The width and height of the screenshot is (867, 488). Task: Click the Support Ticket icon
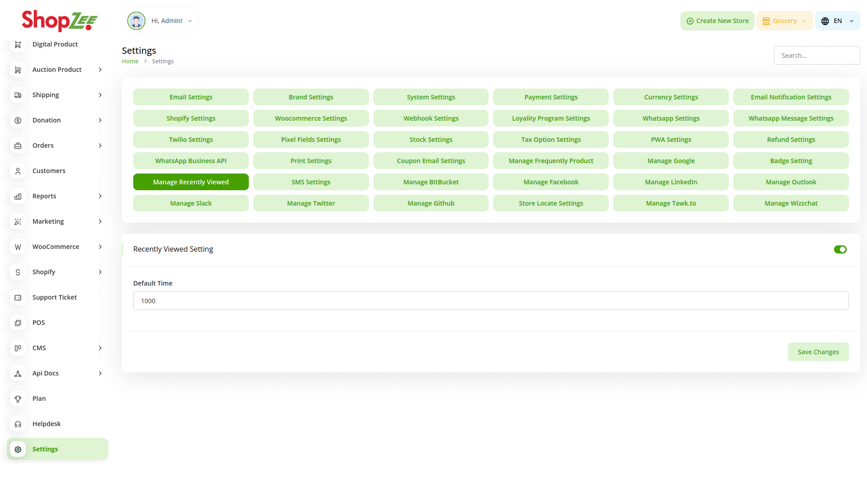18,297
